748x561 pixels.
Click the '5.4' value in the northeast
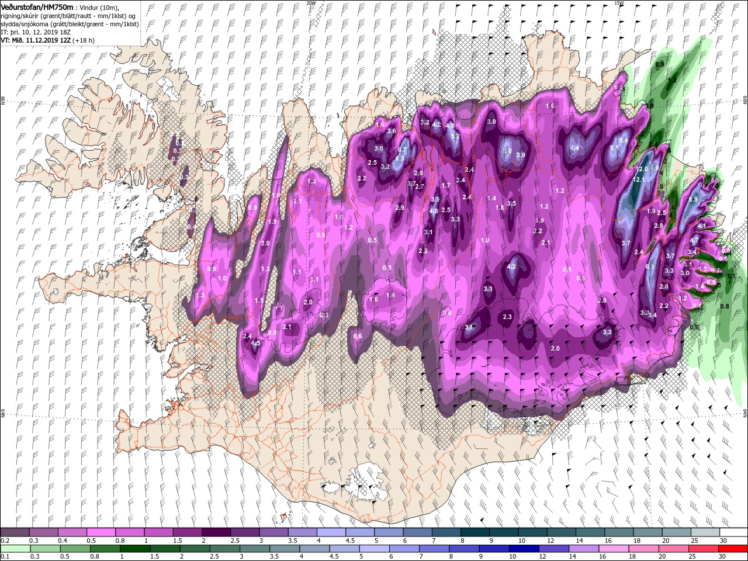pos(624,140)
